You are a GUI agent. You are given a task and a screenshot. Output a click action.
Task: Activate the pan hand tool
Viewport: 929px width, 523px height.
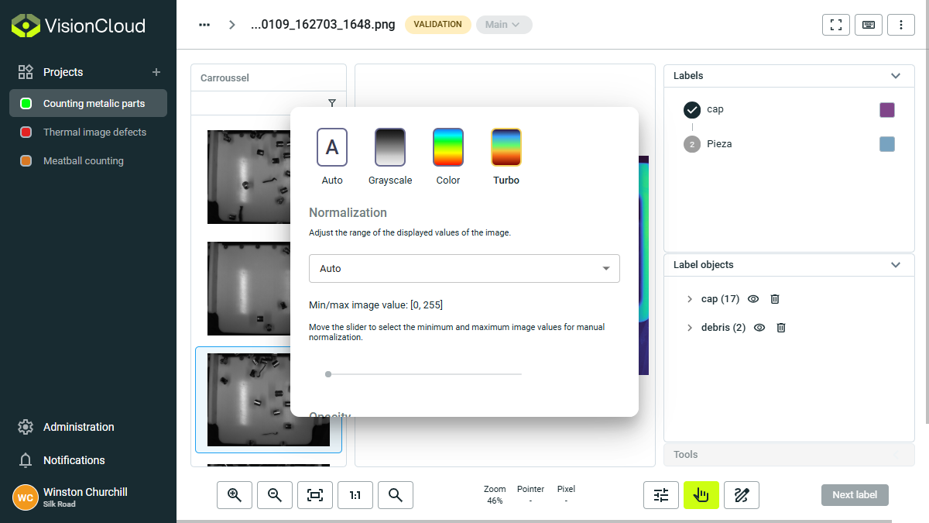[701, 494]
